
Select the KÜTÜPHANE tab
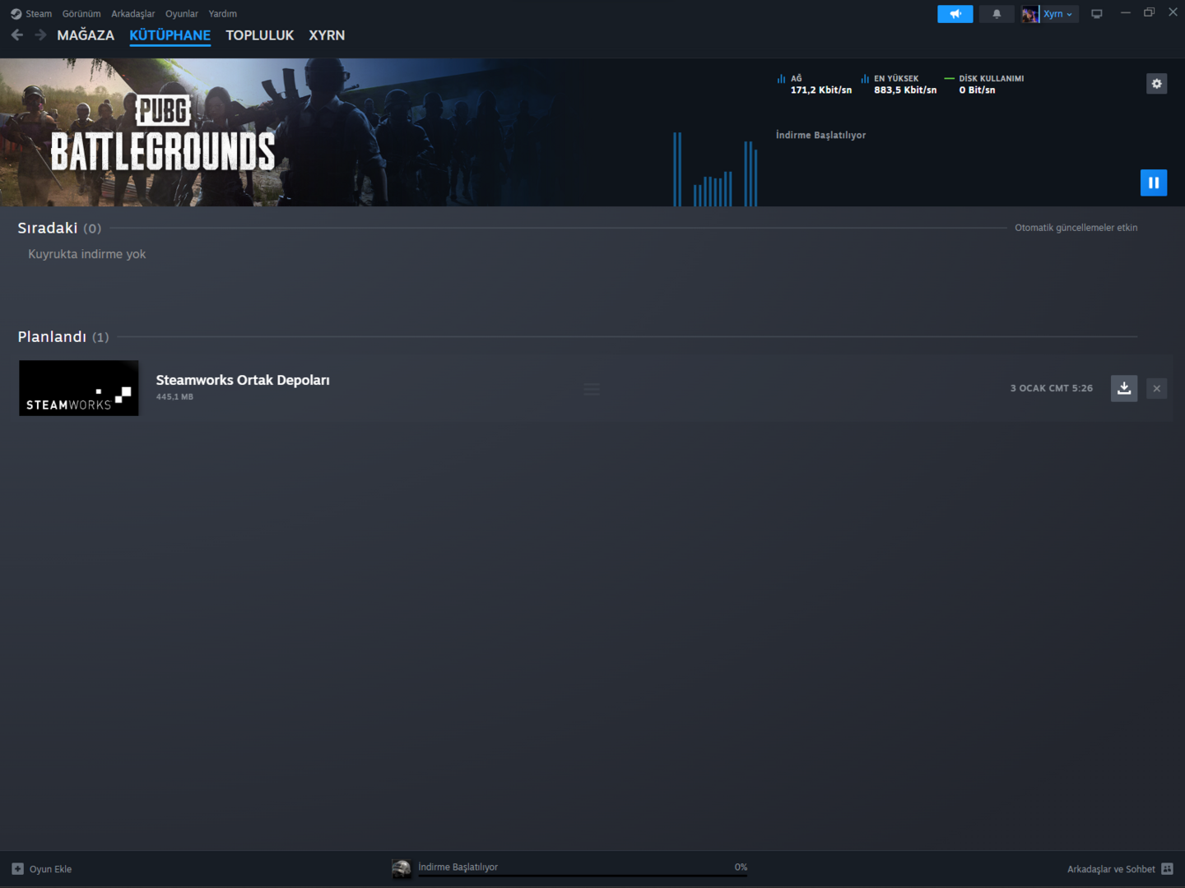tap(170, 35)
